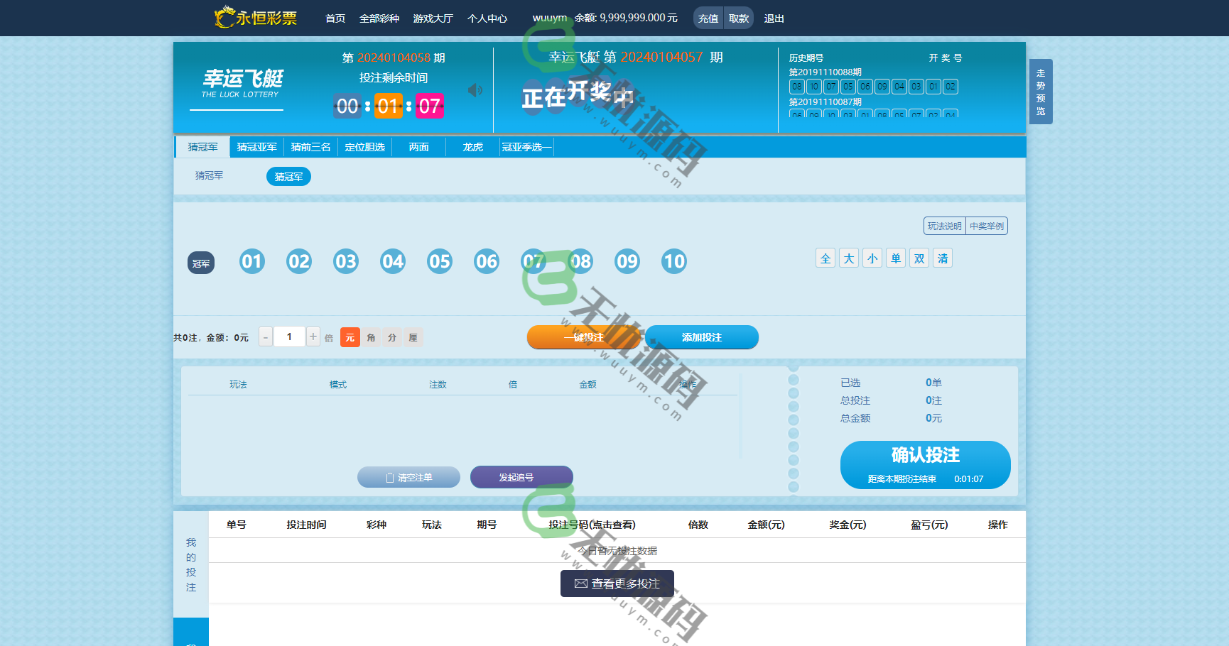Toggle the 大 quick-pick option
The image size is (1229, 646).
pos(848,258)
